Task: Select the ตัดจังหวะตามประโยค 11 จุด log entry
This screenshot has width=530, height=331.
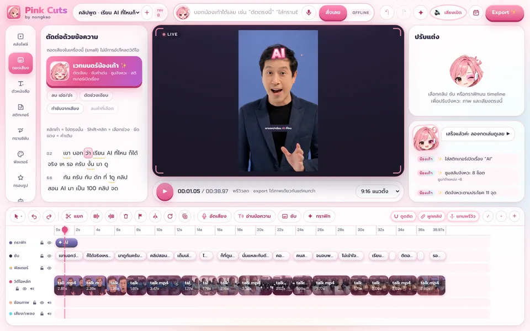Action: pos(467,193)
